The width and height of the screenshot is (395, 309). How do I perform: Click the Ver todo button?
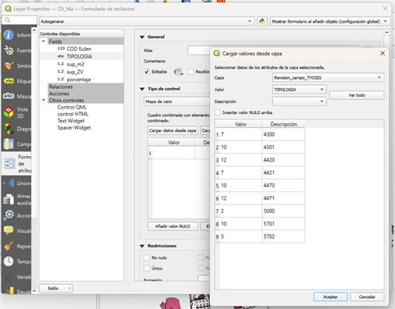pyautogui.click(x=357, y=95)
